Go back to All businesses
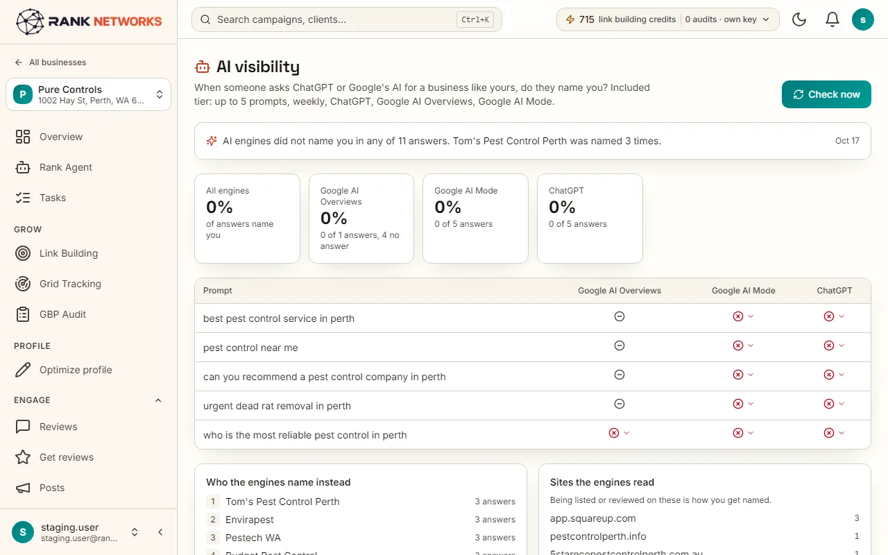This screenshot has height=555, width=888. pos(51,62)
